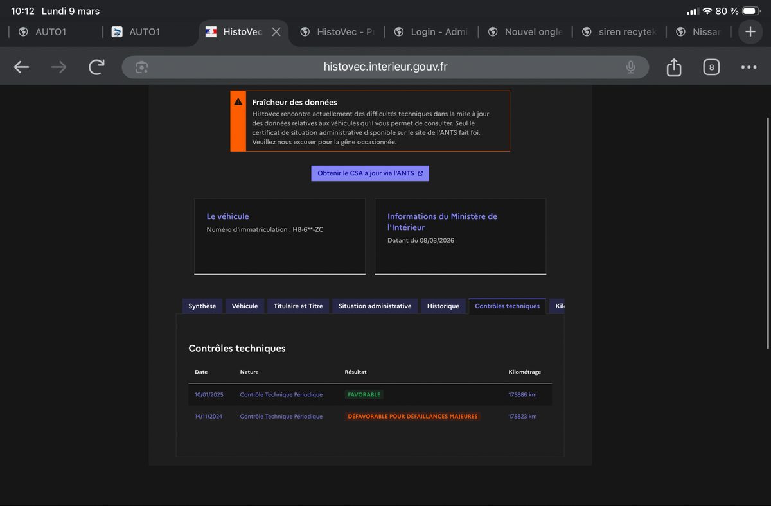Click the address bar URL histovec.interieur.gouv.fr
The image size is (771, 506).
click(x=385, y=67)
